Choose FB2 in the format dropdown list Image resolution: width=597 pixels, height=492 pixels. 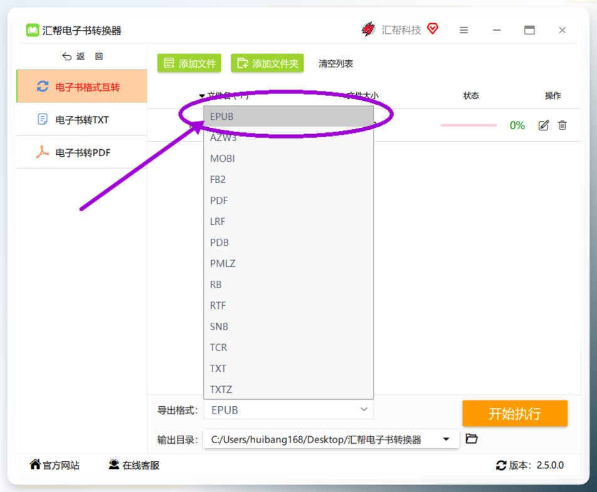coord(288,179)
